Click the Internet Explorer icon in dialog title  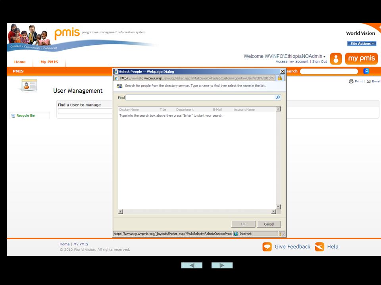click(x=116, y=72)
